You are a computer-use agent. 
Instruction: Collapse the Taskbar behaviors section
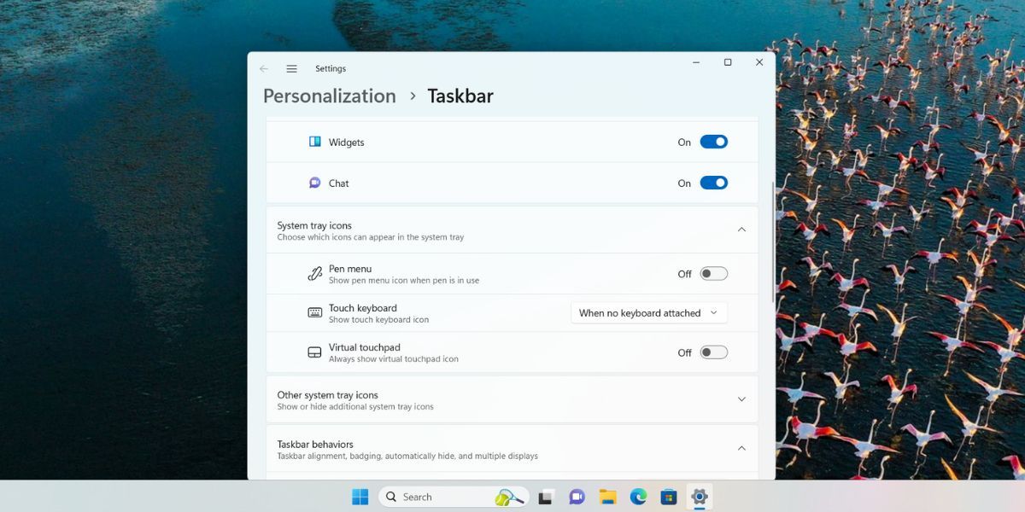(x=741, y=448)
